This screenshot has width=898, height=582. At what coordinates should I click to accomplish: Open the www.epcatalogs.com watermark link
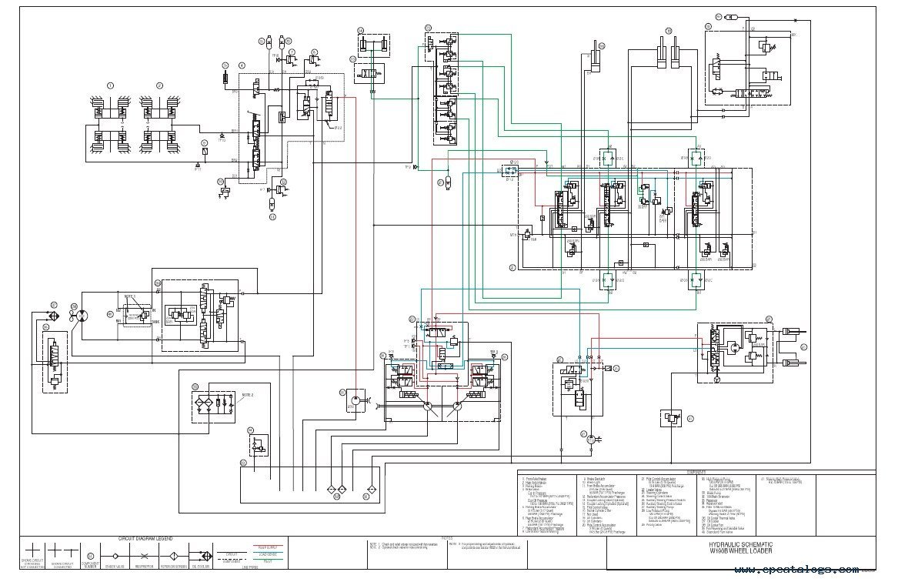pos(796,570)
